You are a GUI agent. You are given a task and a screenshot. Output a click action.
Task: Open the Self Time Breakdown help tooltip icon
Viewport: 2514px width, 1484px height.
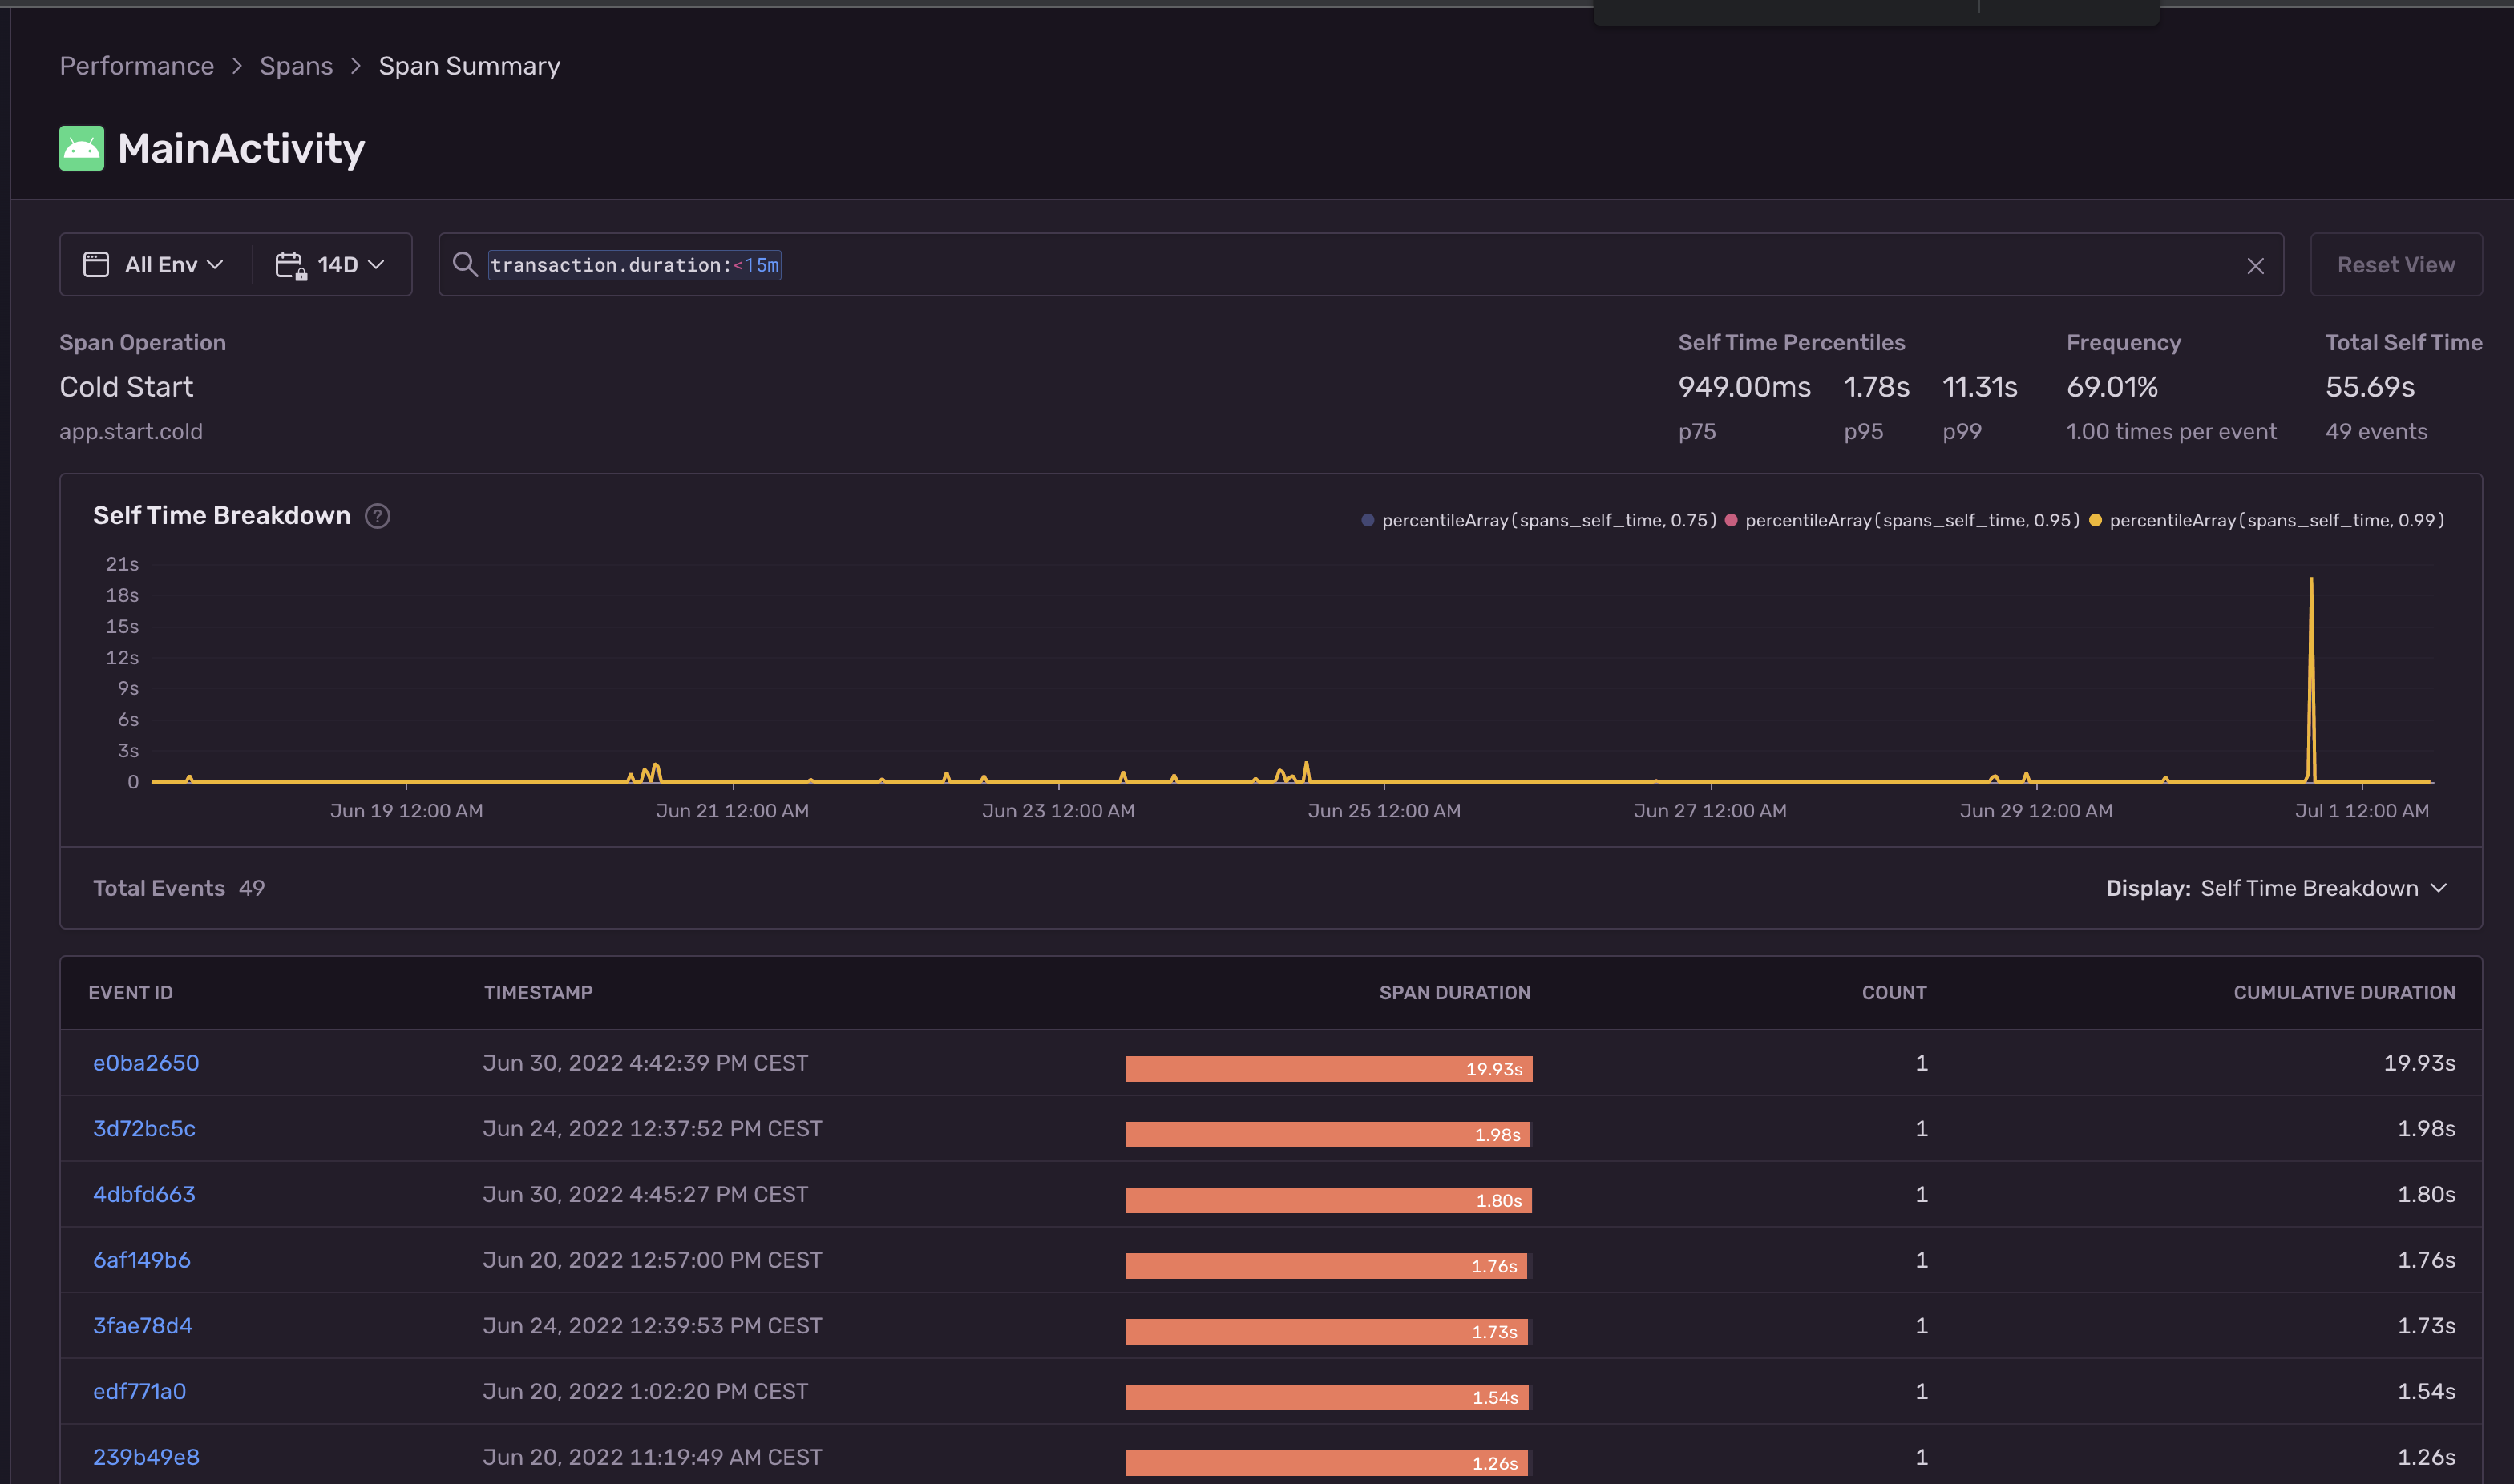point(378,516)
